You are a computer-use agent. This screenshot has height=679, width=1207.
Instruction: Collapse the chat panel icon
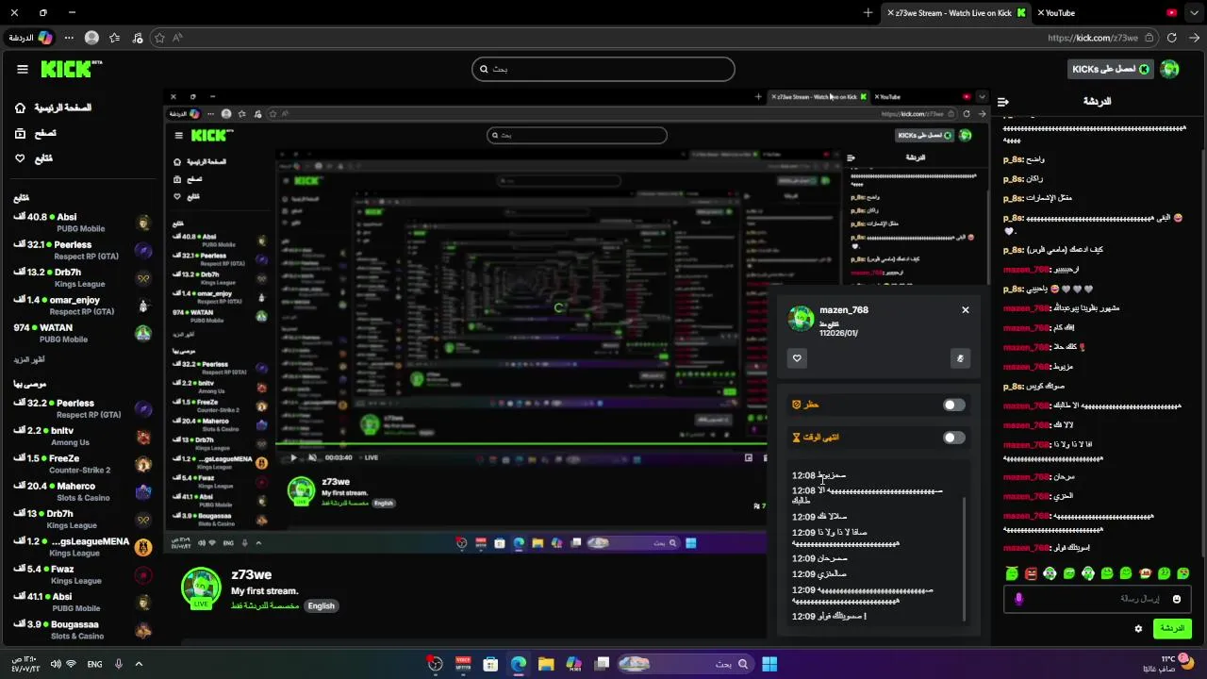[x=1003, y=101]
